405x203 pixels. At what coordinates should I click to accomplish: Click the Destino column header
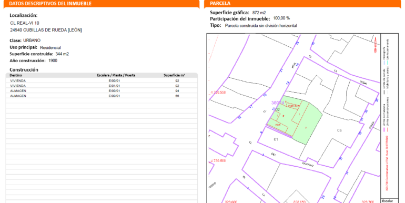pyautogui.click(x=16, y=75)
